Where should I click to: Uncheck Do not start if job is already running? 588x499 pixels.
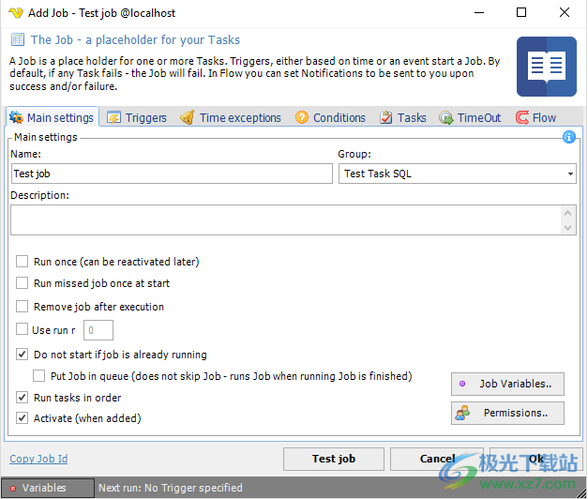(22, 354)
